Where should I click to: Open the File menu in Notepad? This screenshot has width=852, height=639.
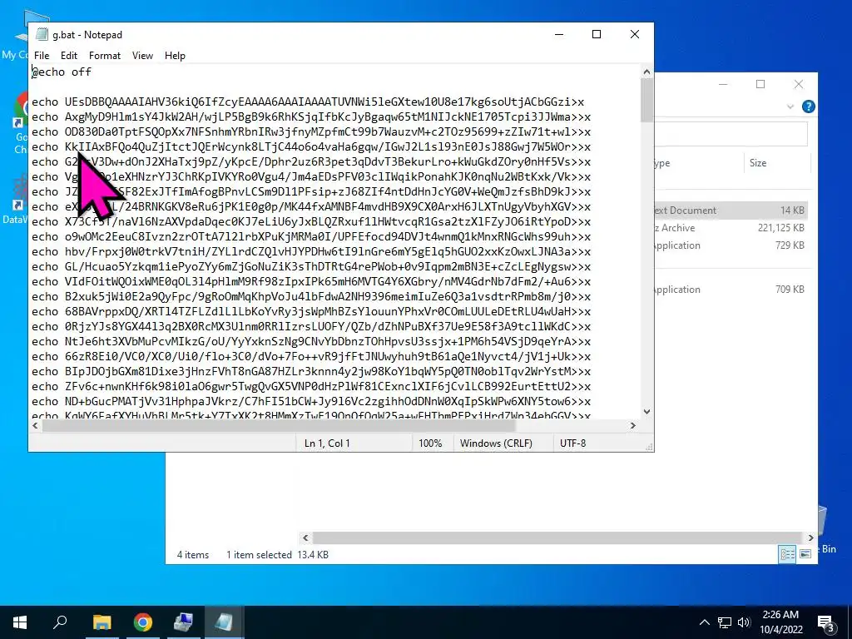tap(42, 56)
